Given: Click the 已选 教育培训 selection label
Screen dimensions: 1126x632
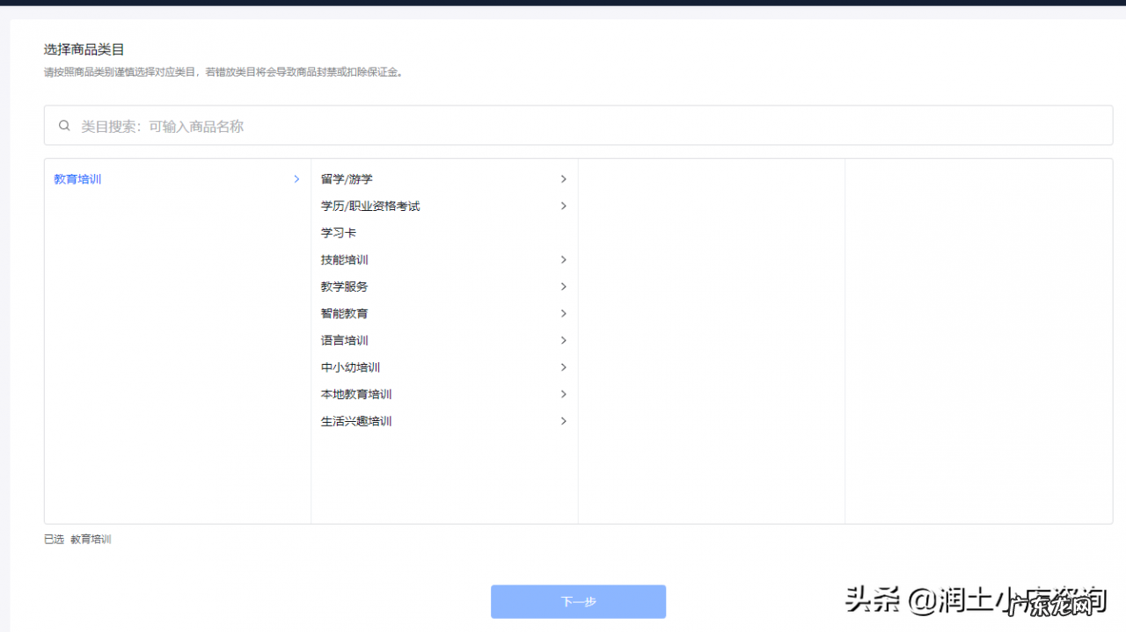Looking at the screenshot, I should (77, 539).
